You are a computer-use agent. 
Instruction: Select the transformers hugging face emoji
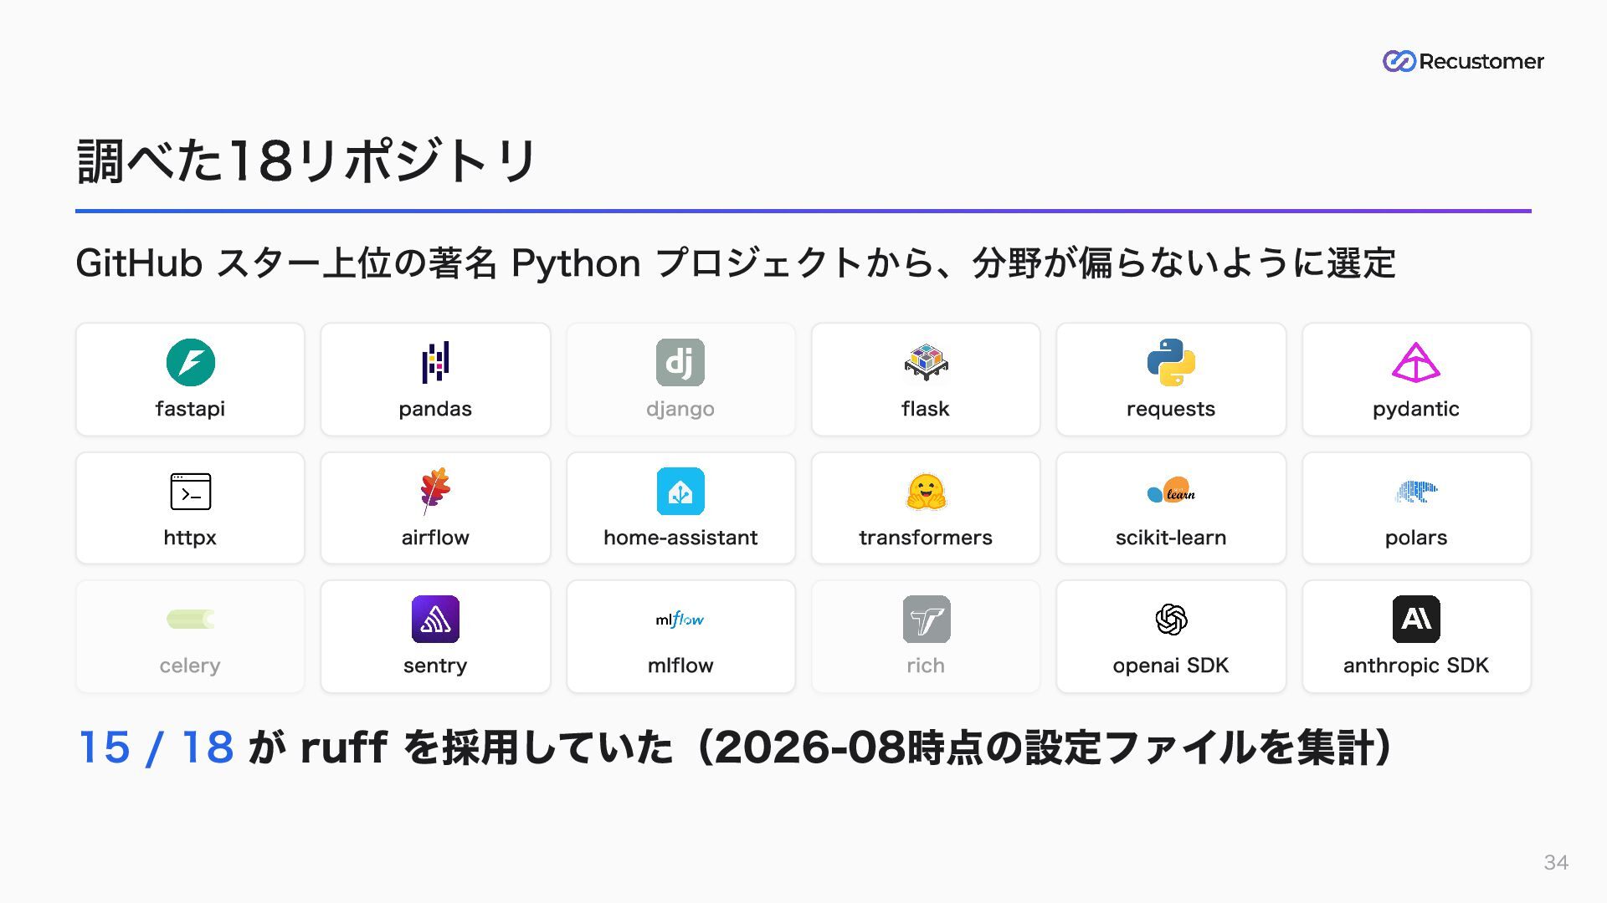(x=926, y=492)
